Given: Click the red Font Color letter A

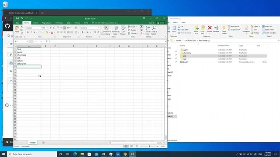Looking at the screenshot, I should click(52, 32).
